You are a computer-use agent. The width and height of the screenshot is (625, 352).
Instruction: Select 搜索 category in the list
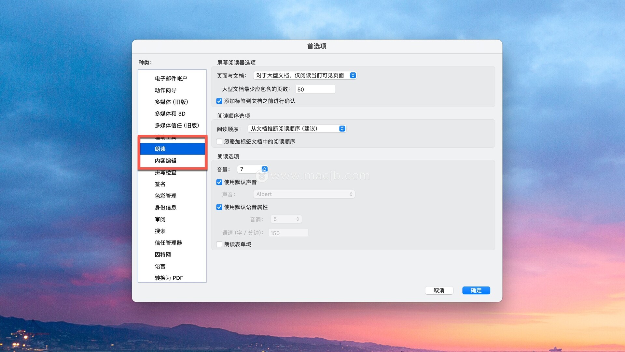coord(160,231)
